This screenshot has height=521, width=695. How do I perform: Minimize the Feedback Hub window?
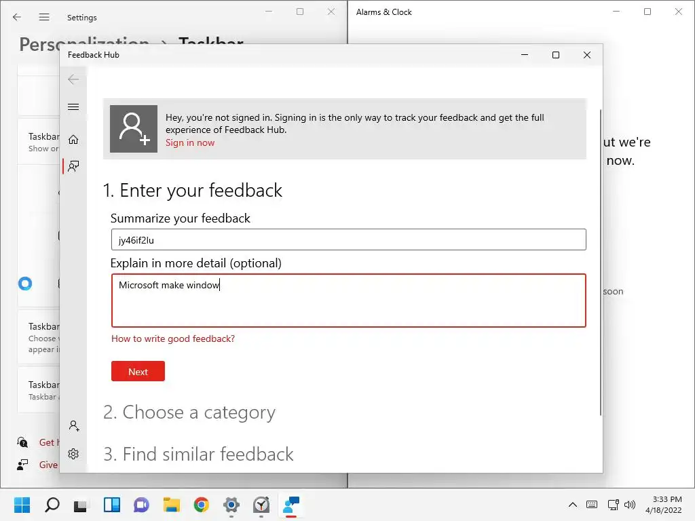pyautogui.click(x=525, y=55)
